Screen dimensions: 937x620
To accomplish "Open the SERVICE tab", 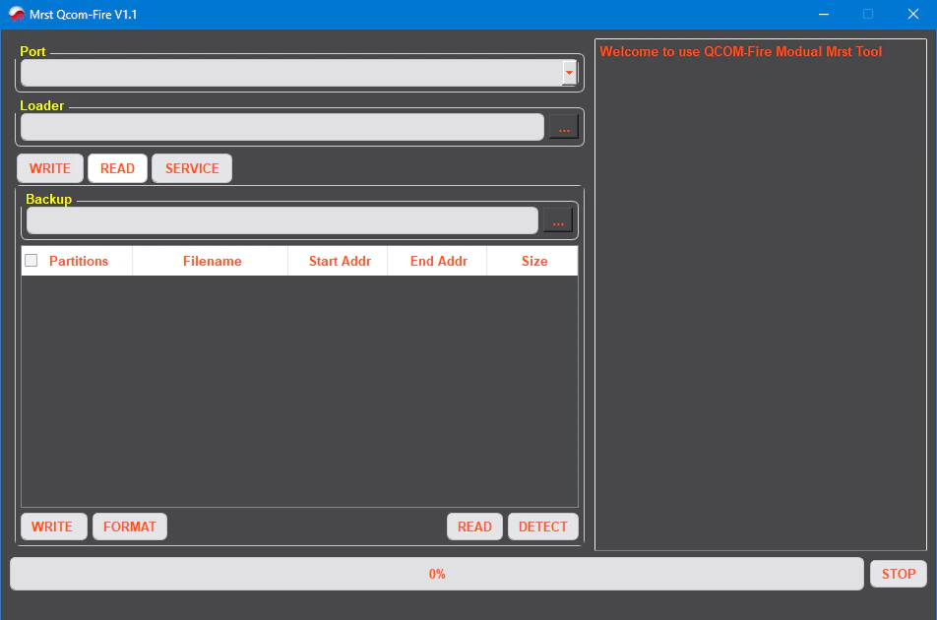I will click(x=192, y=168).
